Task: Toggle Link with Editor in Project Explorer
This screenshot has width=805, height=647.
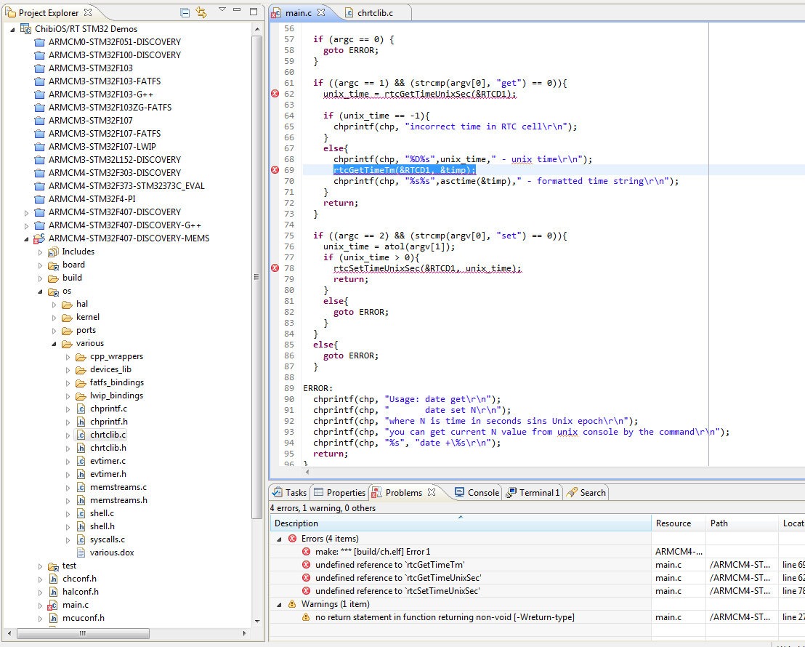Action: pyautogui.click(x=202, y=12)
